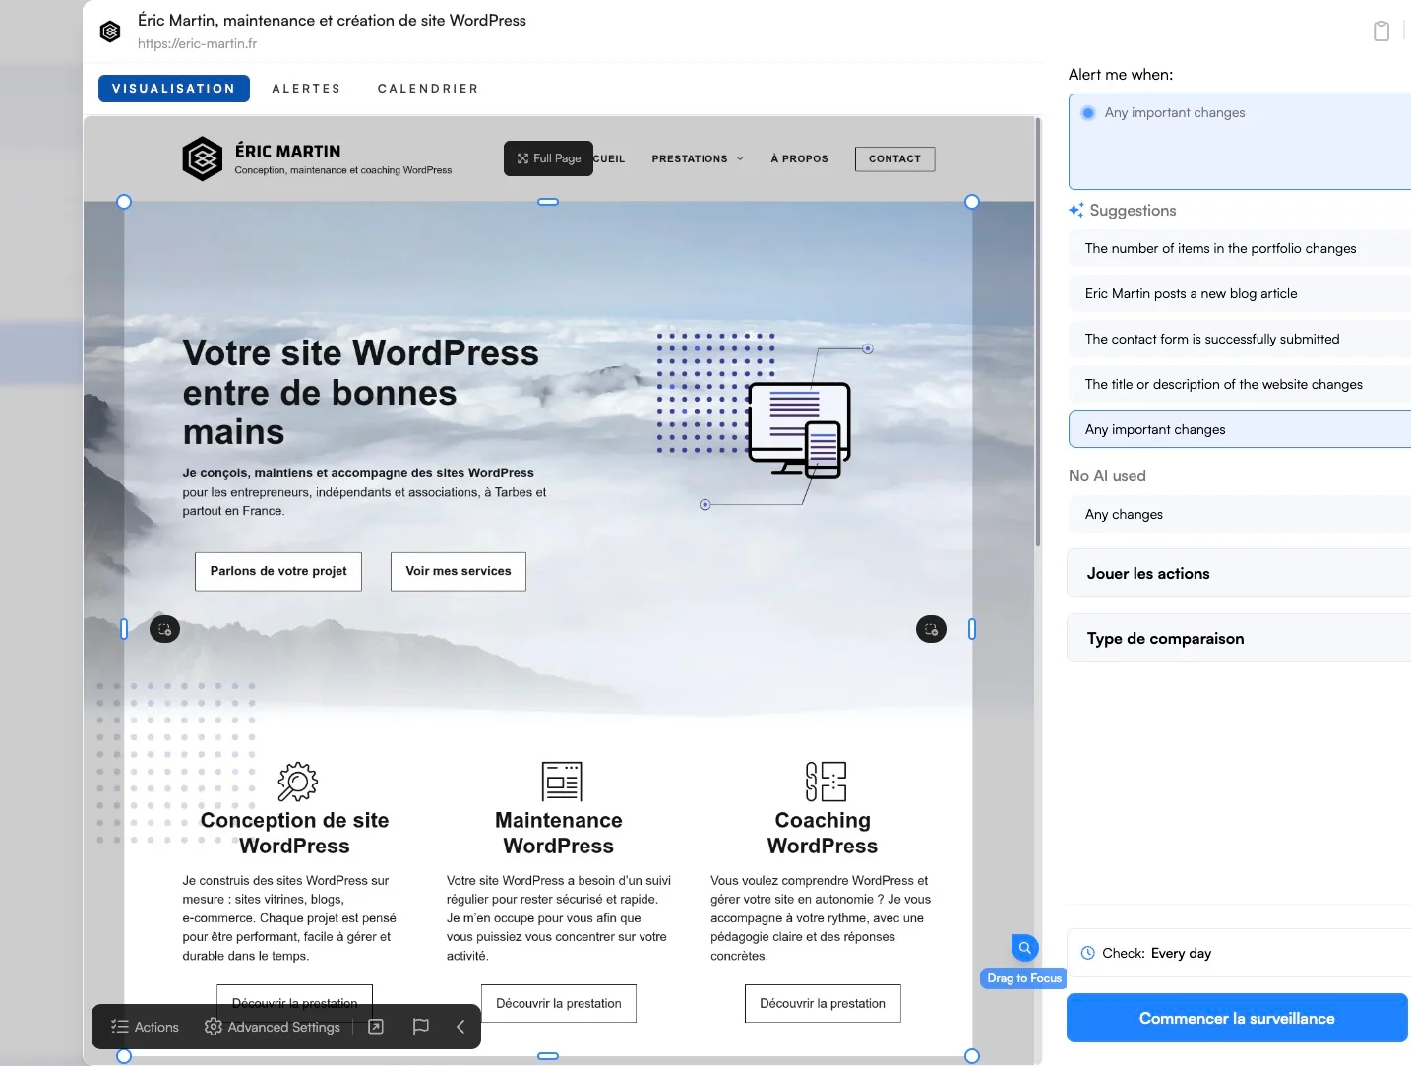This screenshot has width=1411, height=1066.
Task: Click the Full Page button
Action: pos(548,158)
